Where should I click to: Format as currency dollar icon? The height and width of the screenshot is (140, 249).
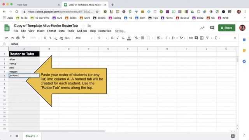45,38
